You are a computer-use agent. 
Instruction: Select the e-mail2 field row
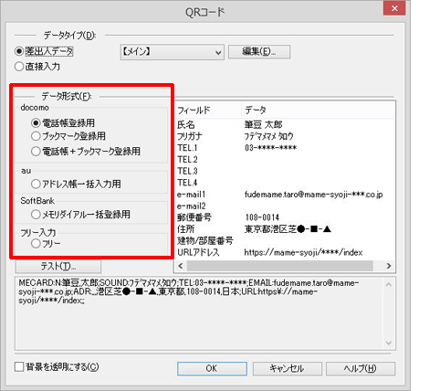coord(285,206)
